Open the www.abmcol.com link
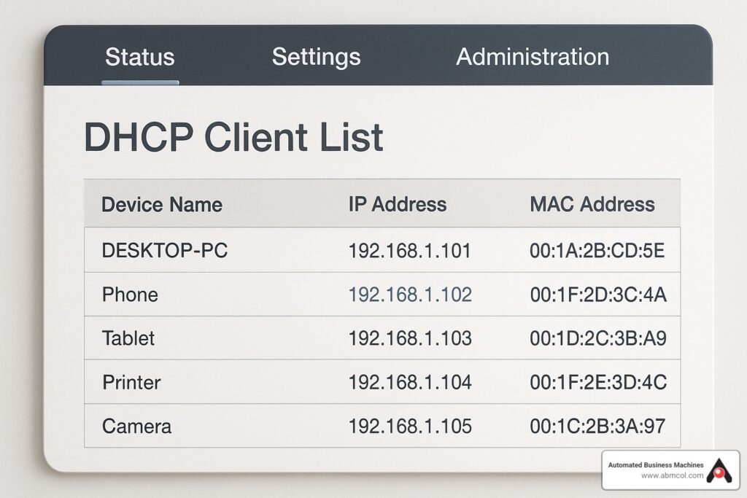 (x=672, y=476)
